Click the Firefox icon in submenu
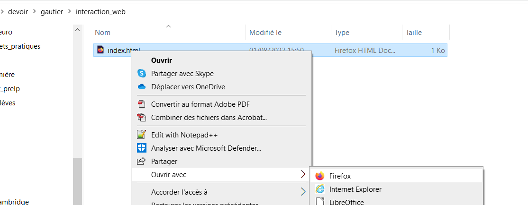This screenshot has height=205, width=528. pos(320,176)
